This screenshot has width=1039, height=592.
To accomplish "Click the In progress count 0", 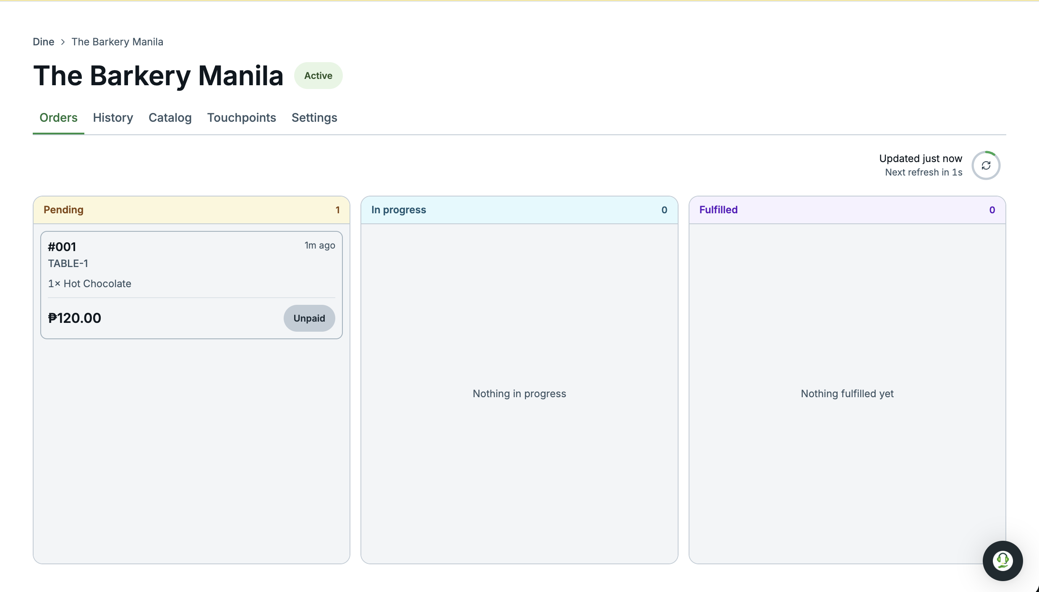I will click(x=664, y=210).
